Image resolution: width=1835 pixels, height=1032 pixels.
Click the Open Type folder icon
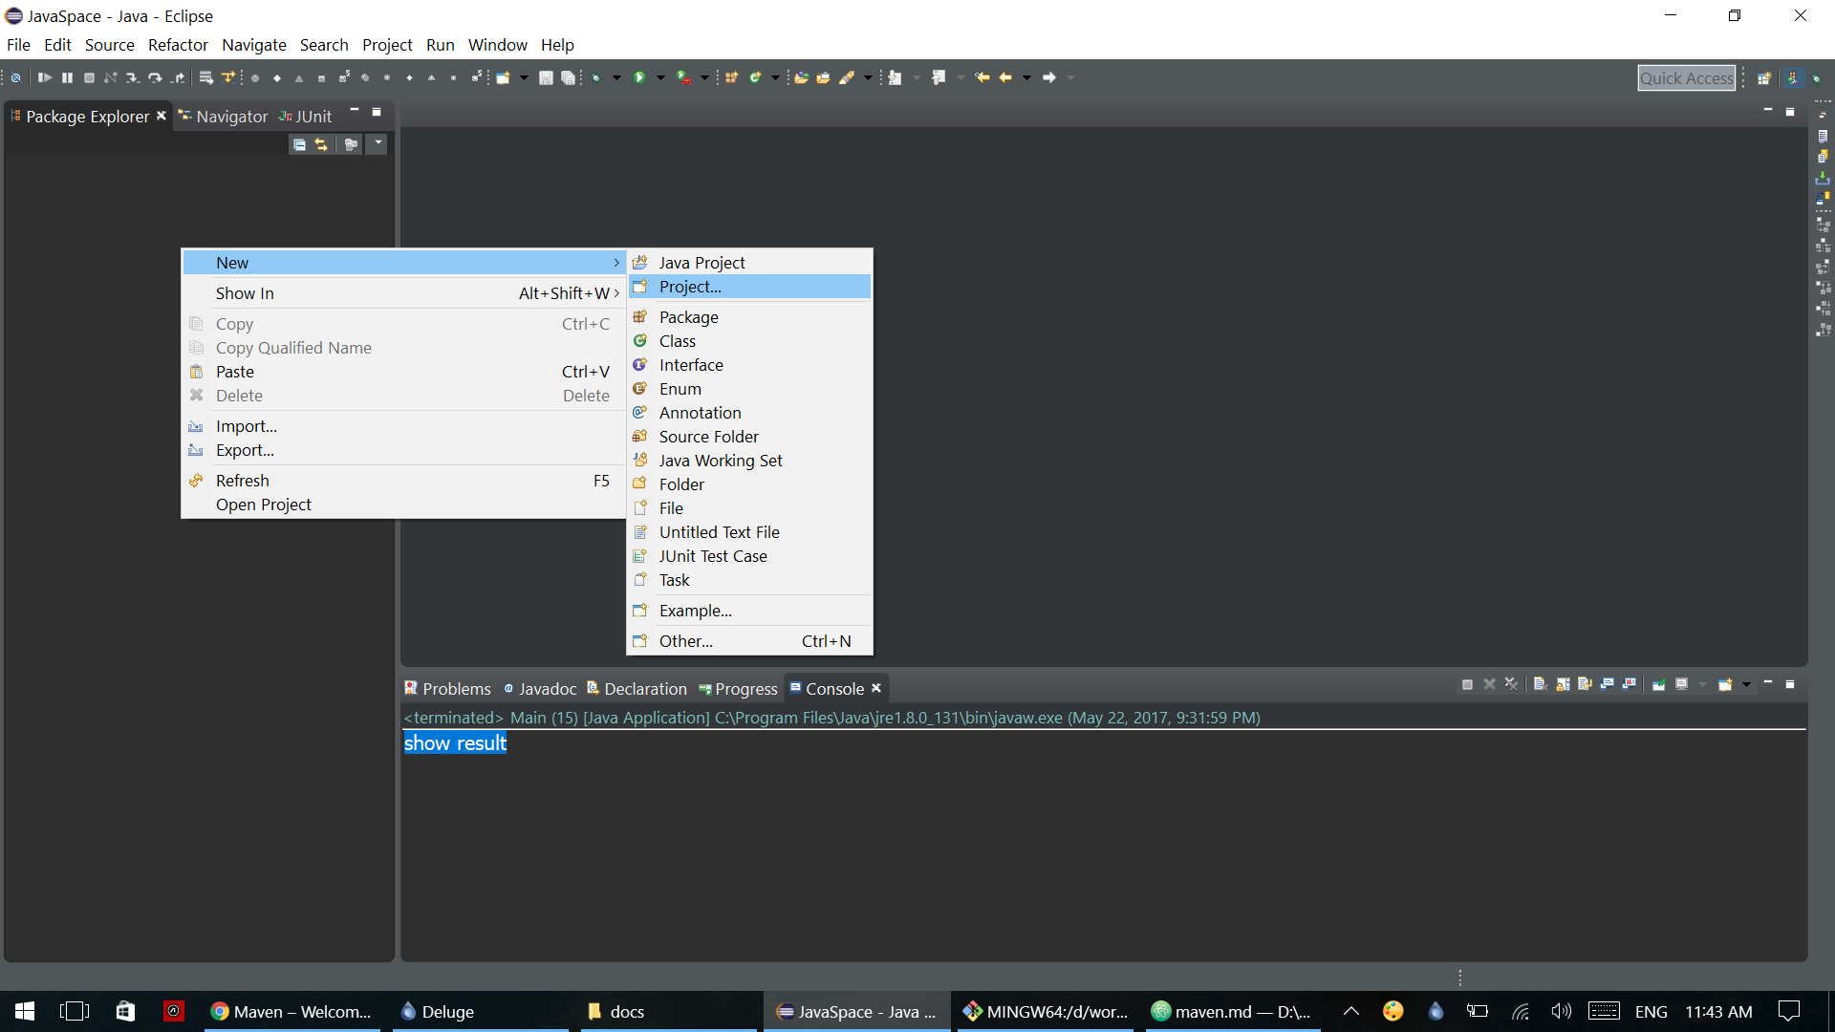801,77
